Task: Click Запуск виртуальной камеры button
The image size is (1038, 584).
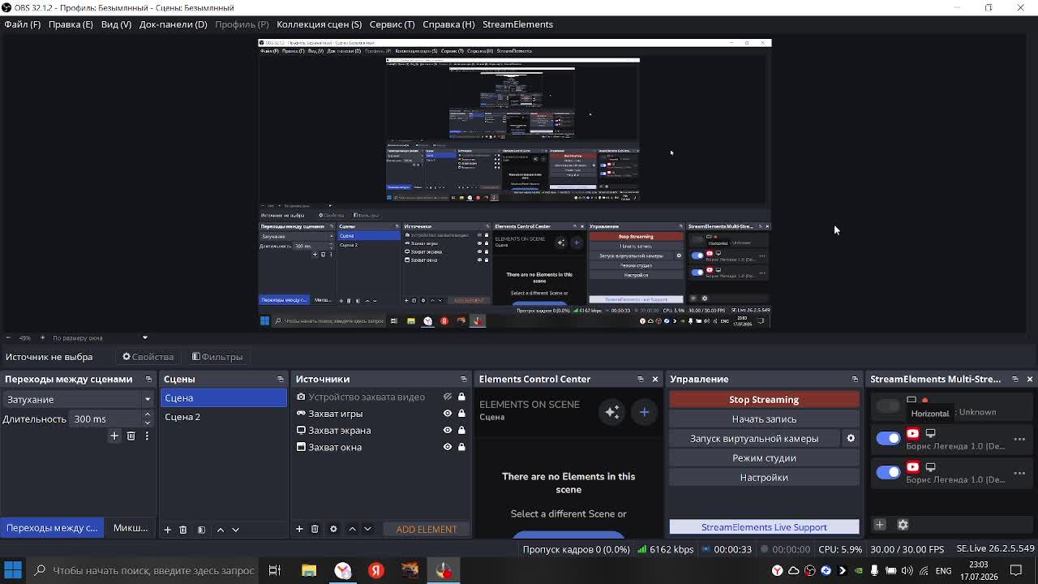Action: [x=754, y=438]
